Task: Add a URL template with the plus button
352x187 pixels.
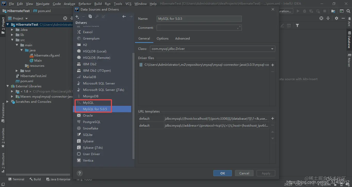Action: 273,118
